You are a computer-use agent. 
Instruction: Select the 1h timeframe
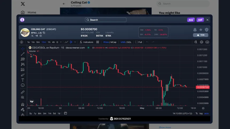49,42
